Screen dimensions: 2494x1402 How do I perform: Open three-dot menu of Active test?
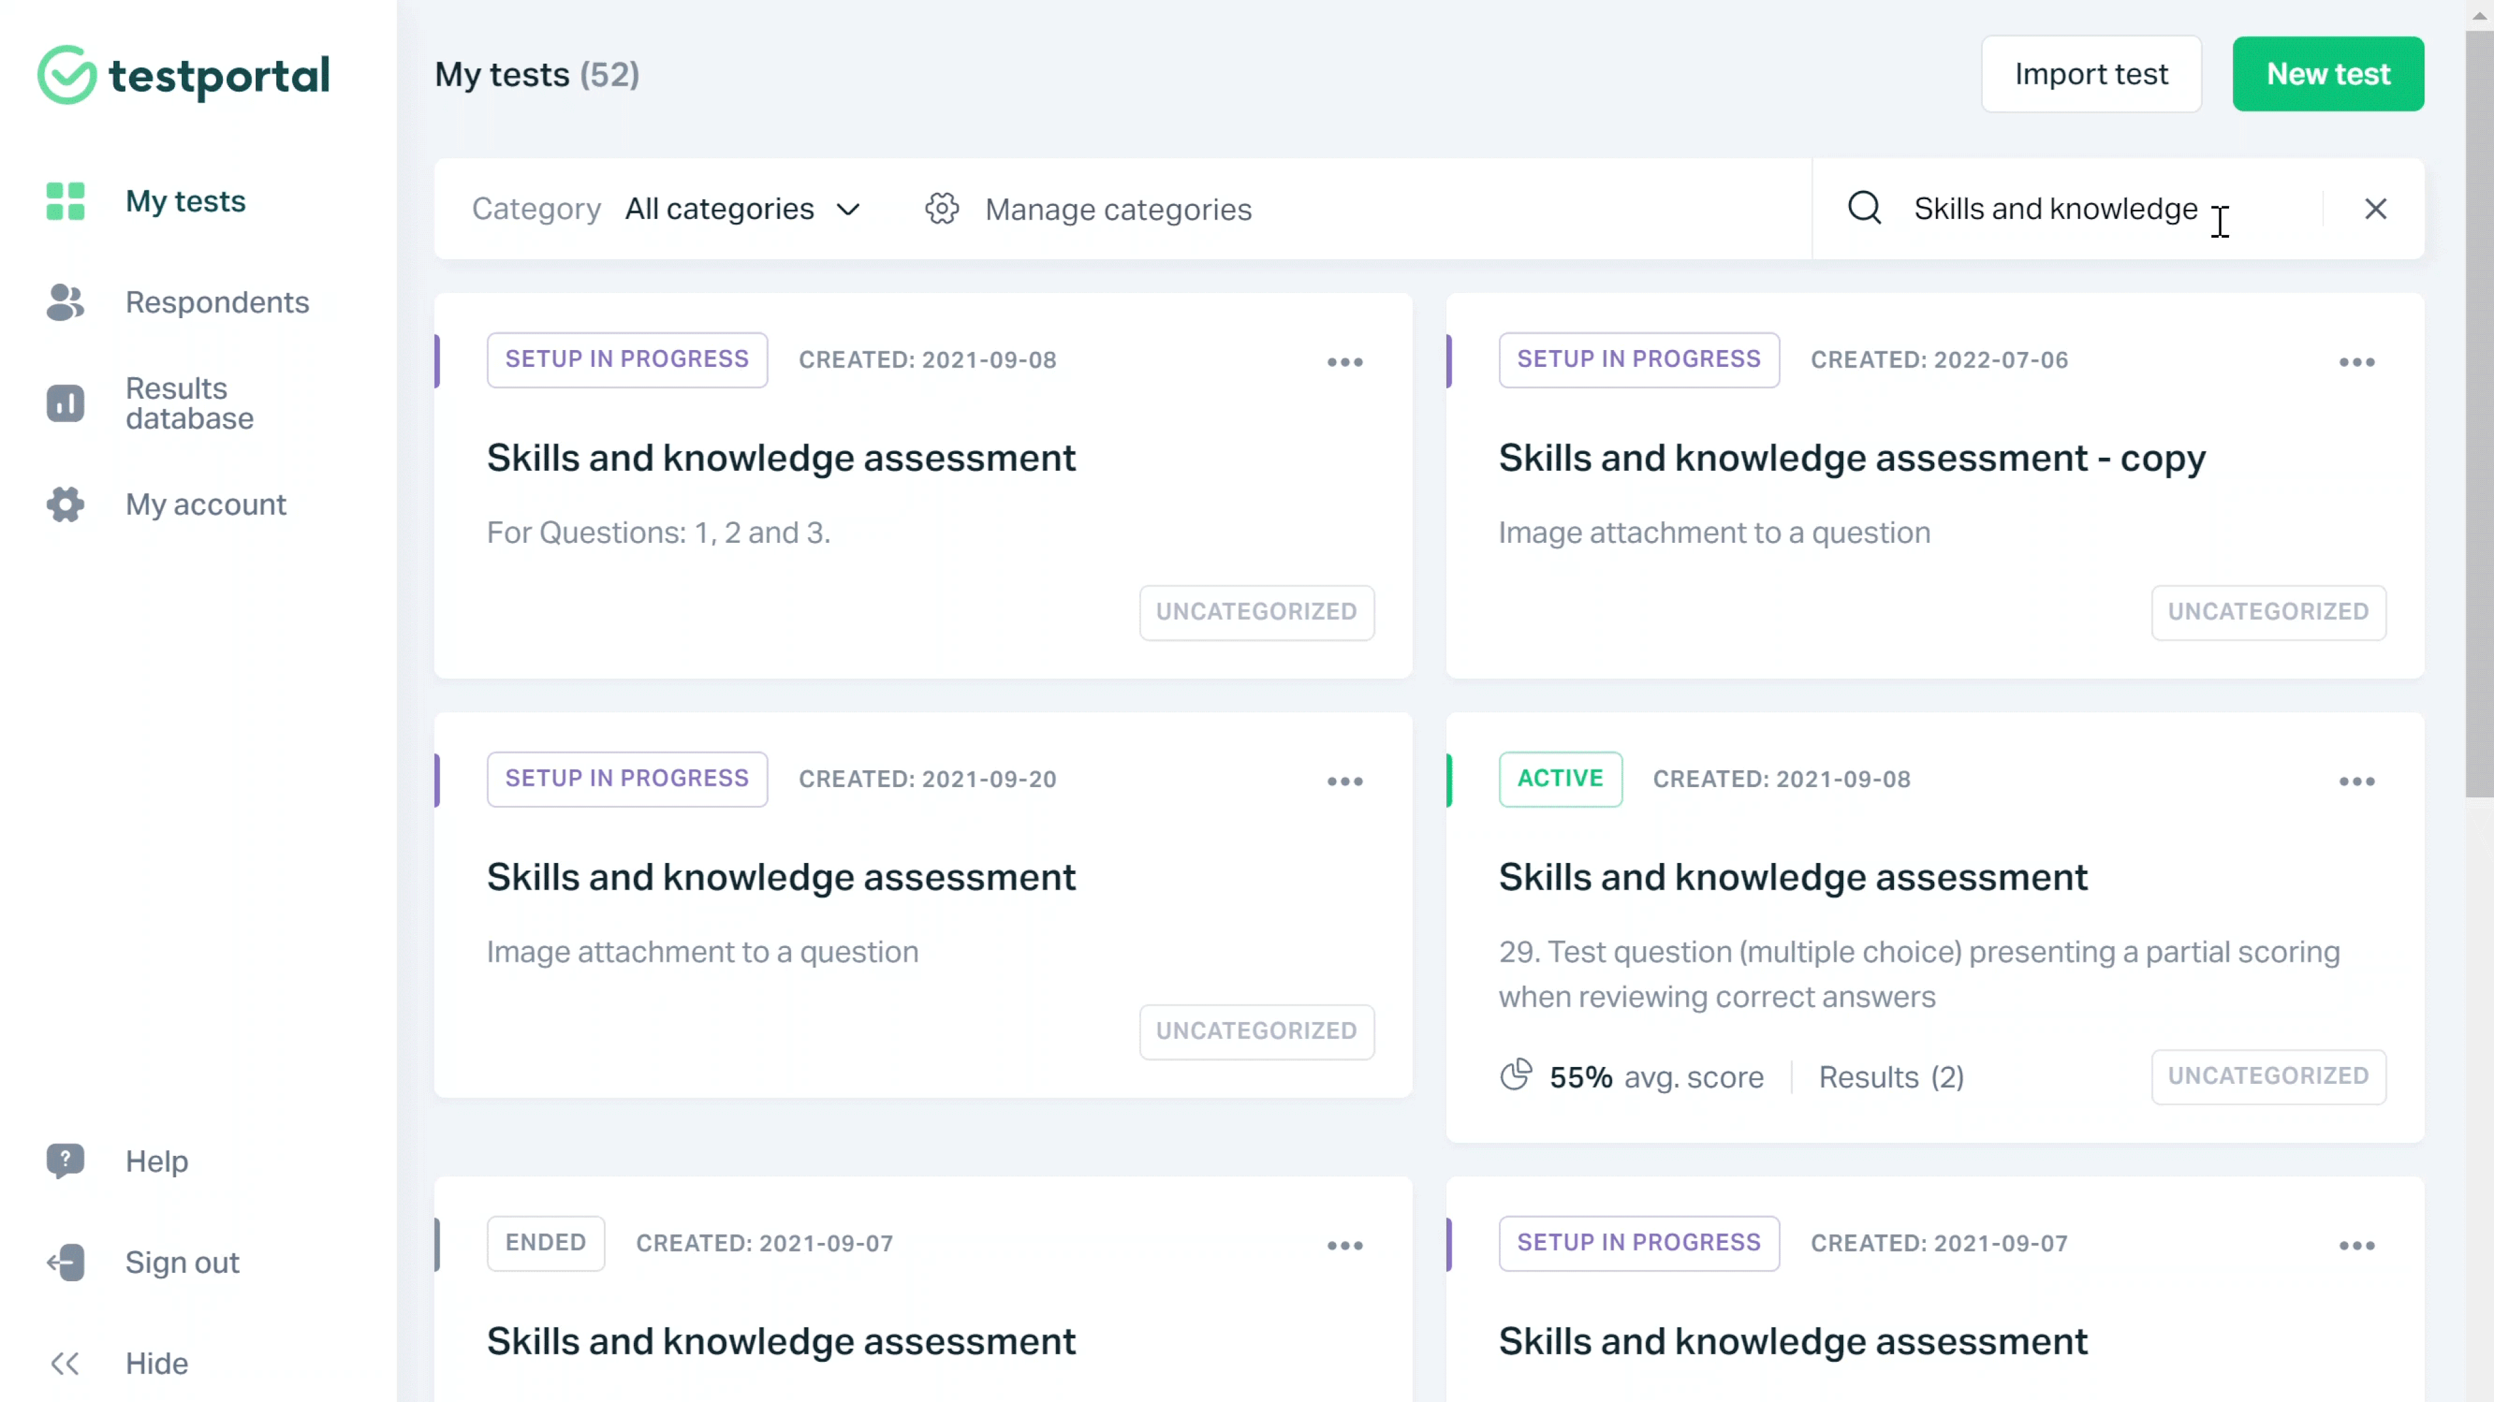(x=2356, y=781)
